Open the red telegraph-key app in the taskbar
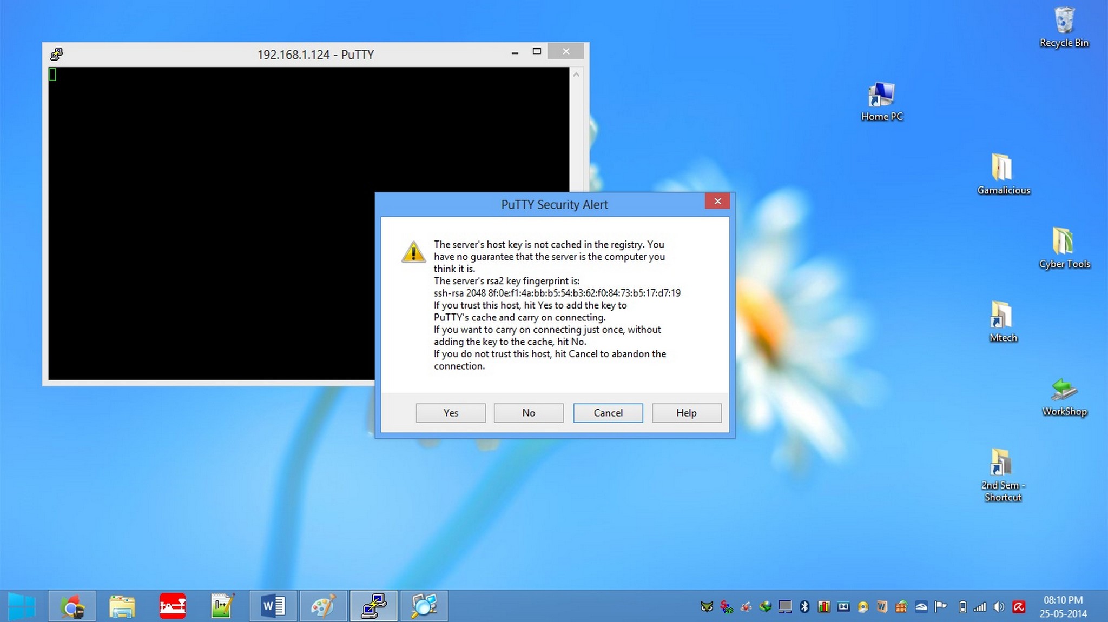The width and height of the screenshot is (1108, 622). point(173,606)
